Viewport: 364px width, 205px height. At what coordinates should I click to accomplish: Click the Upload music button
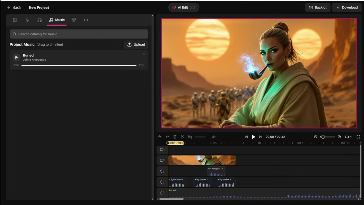tap(136, 44)
